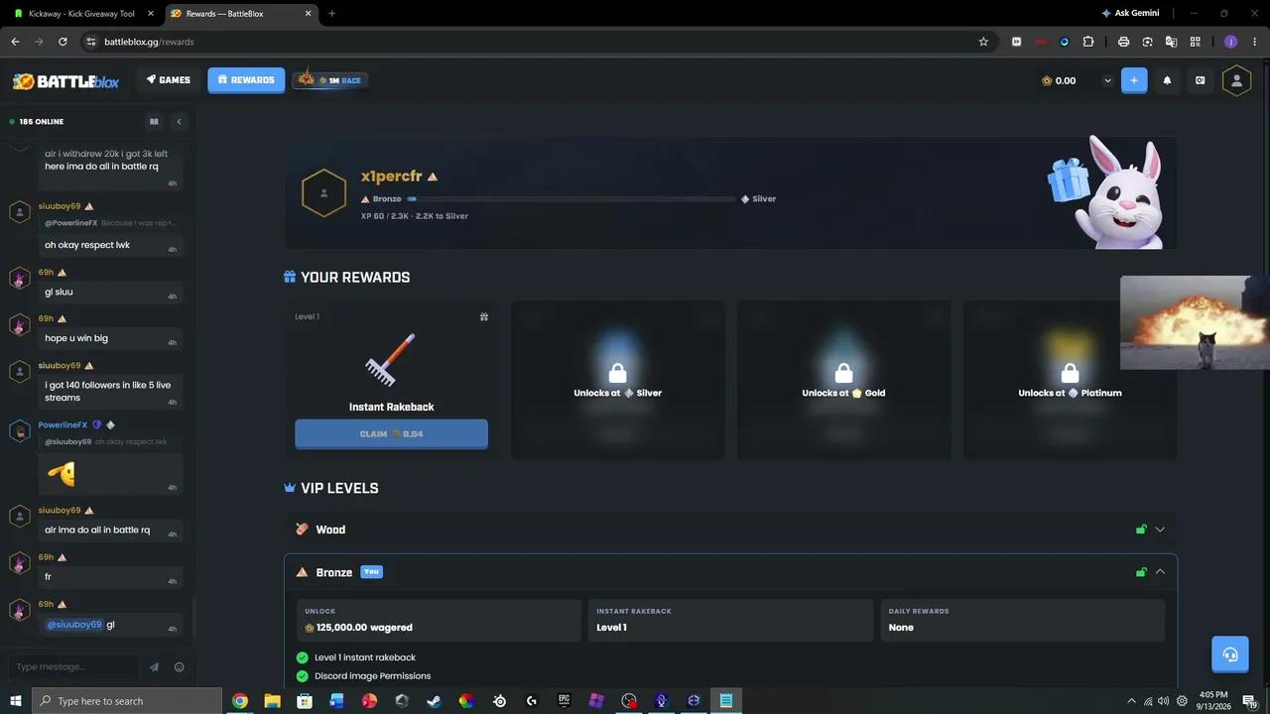The height and width of the screenshot is (714, 1270).
Task: Click the XP progress bar toward Silver
Action: tap(571, 199)
